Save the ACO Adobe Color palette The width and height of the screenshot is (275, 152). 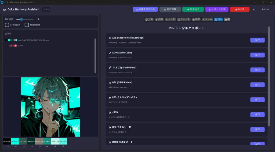(x=257, y=55)
